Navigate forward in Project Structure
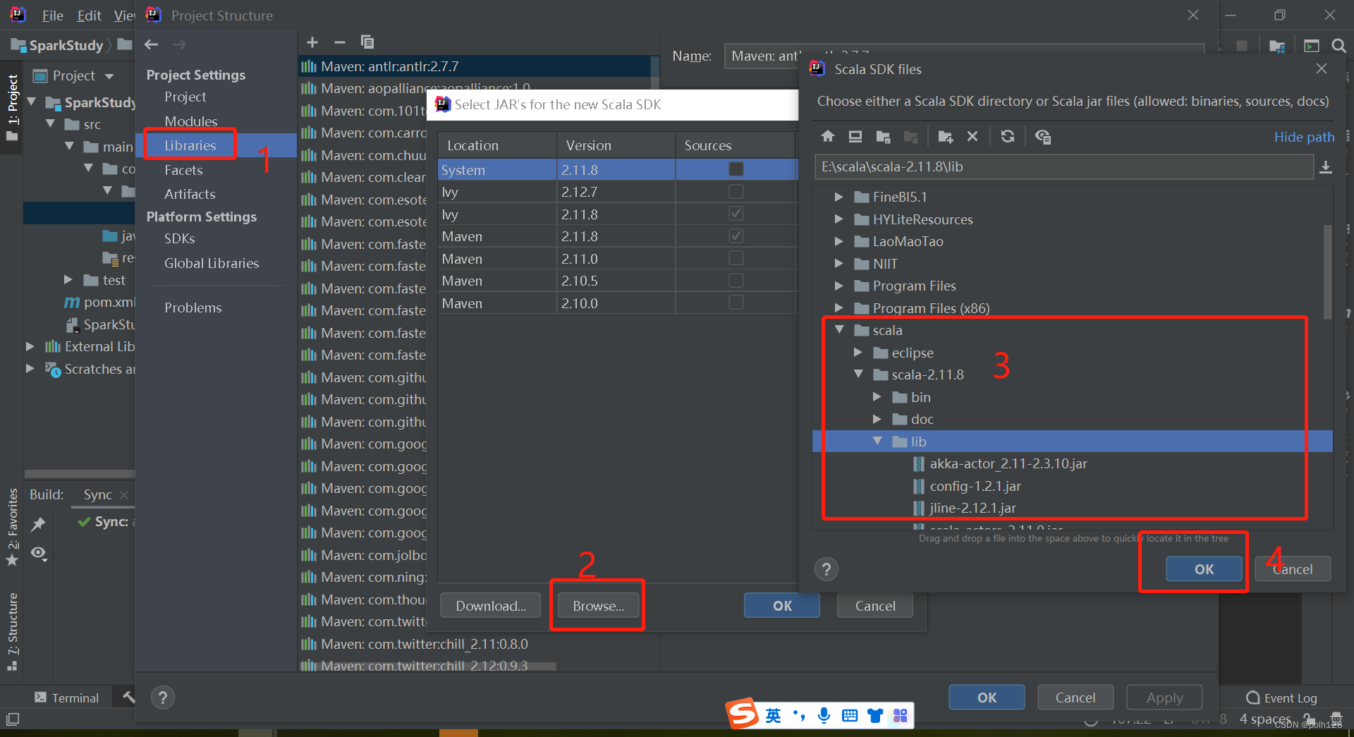The width and height of the screenshot is (1354, 737). [179, 44]
